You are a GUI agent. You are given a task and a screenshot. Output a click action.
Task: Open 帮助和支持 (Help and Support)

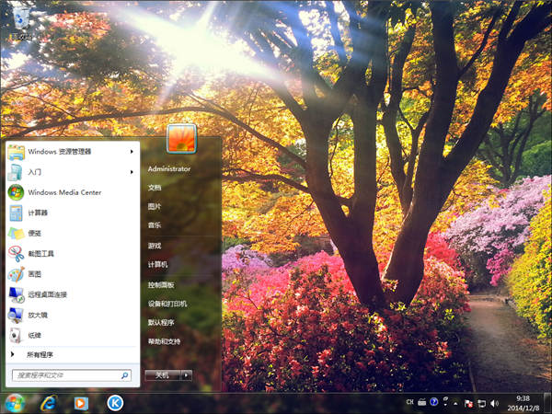coord(164,341)
